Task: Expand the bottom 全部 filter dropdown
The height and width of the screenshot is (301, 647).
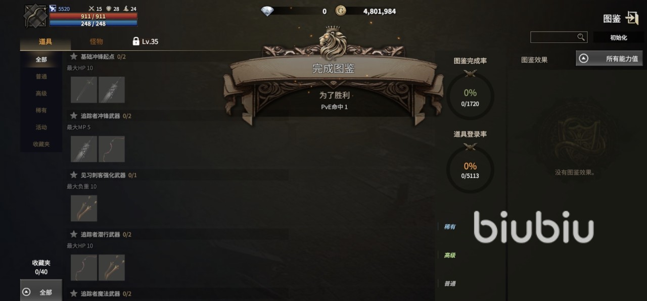Action: tap(41, 292)
